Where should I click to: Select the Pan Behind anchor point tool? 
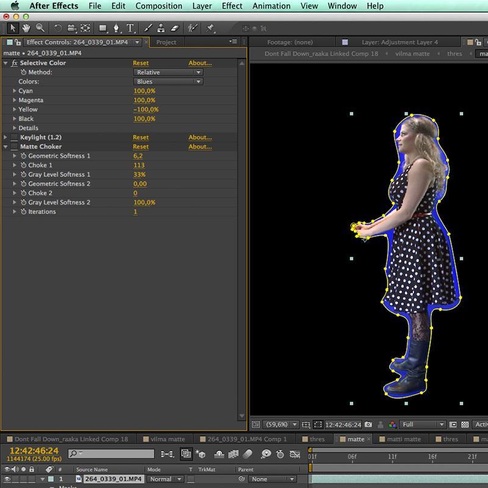click(x=85, y=28)
